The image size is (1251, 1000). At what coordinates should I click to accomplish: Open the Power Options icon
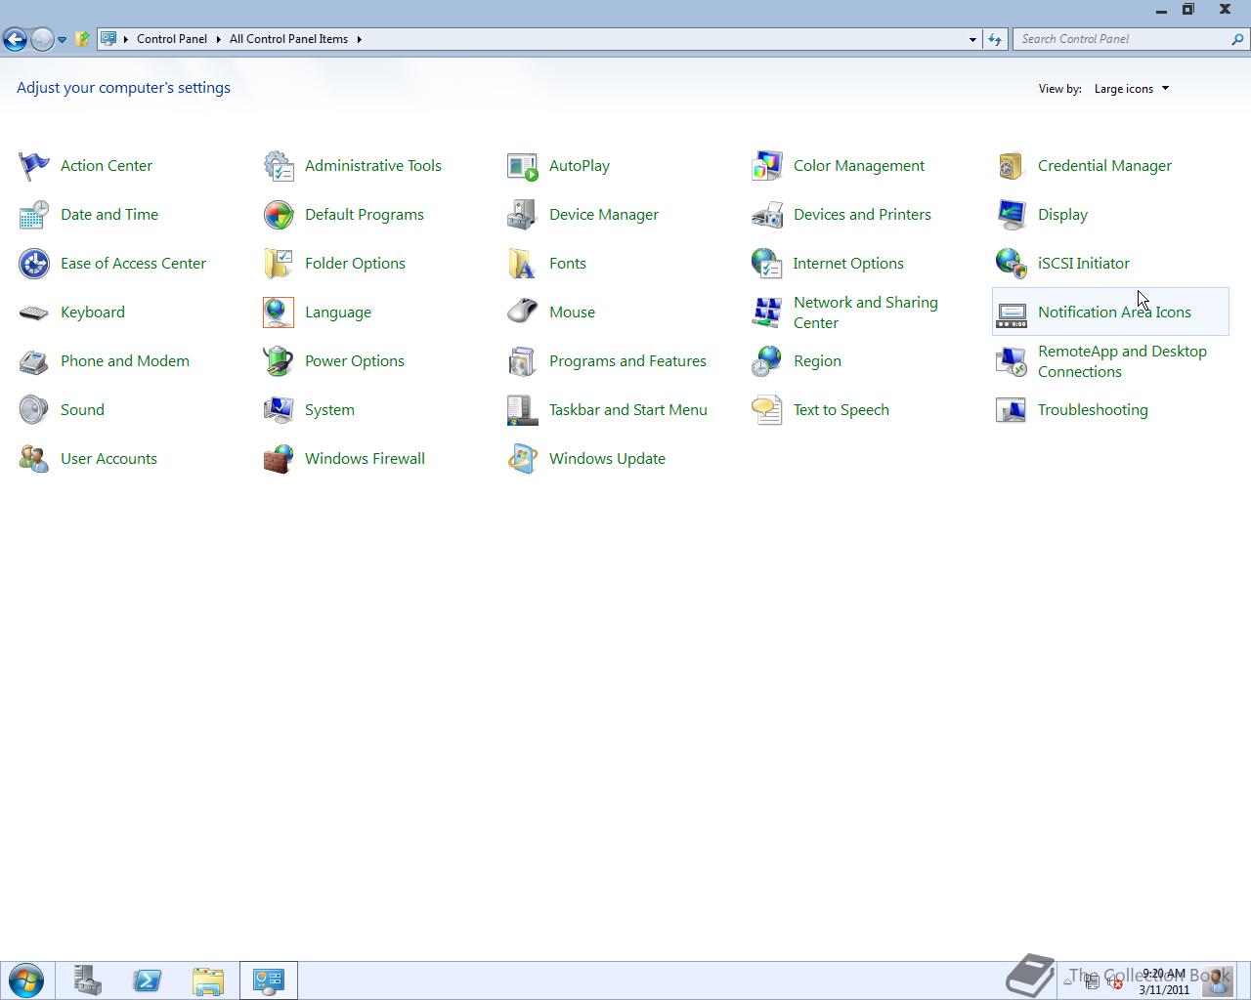tap(278, 361)
